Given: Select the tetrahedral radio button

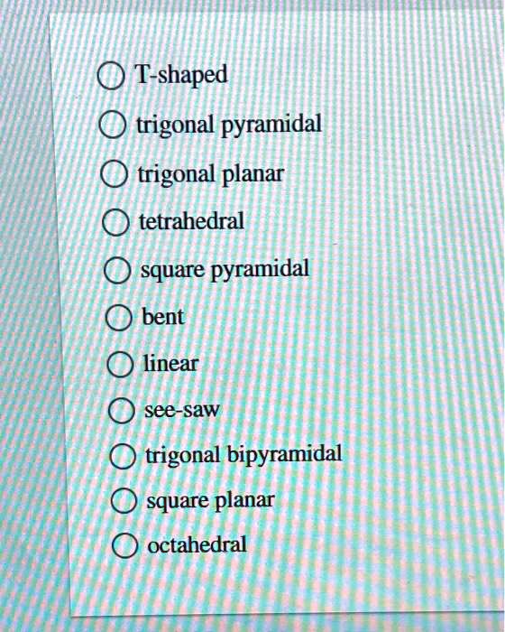Looking at the screenshot, I should coord(115,222).
